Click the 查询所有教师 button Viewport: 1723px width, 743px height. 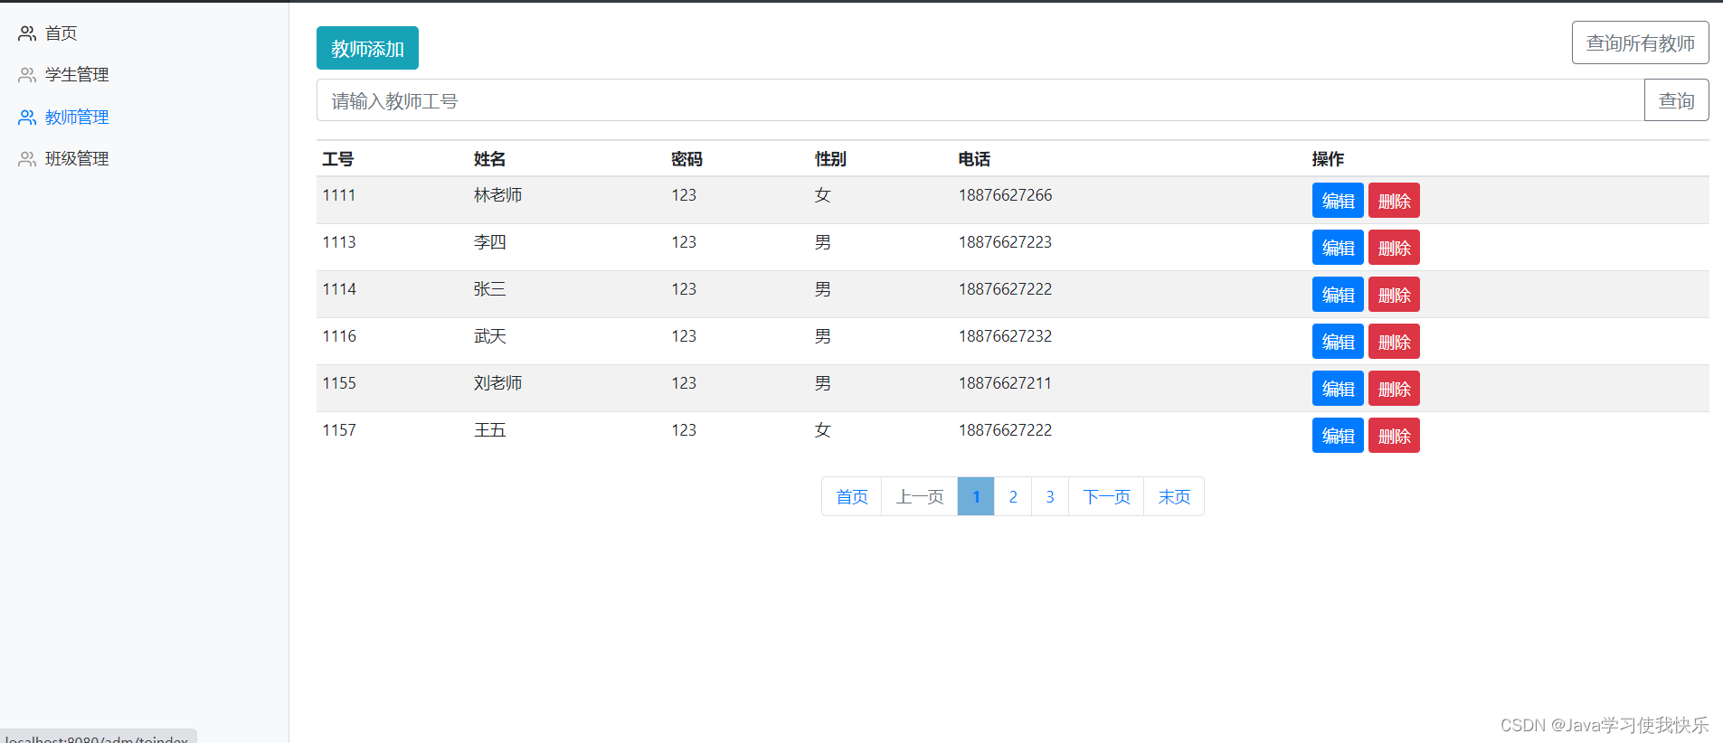[x=1640, y=42]
